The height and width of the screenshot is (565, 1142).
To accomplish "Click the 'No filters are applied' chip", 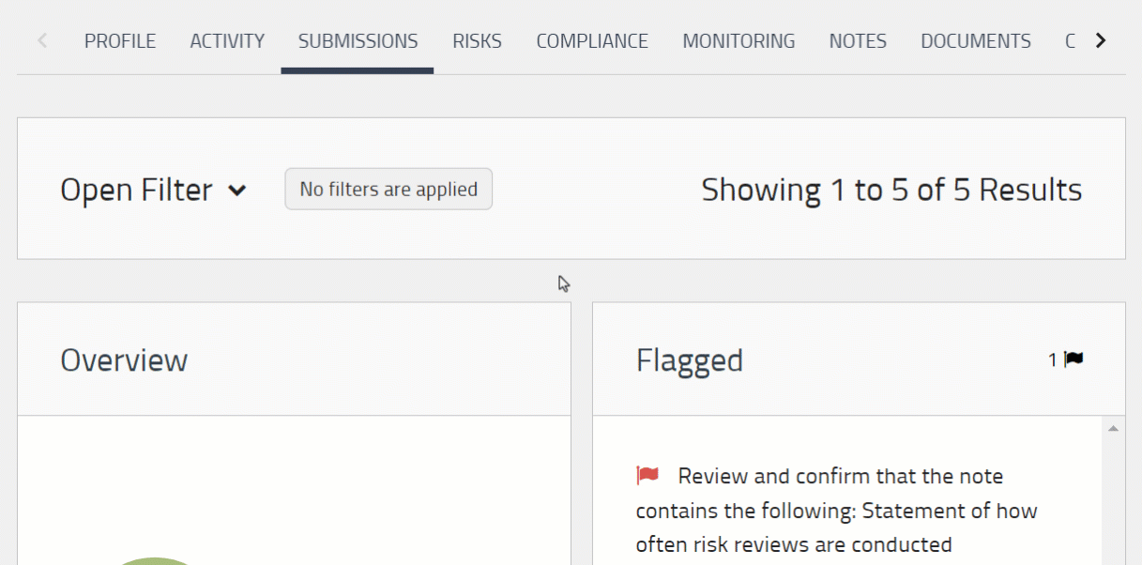I will tap(388, 189).
